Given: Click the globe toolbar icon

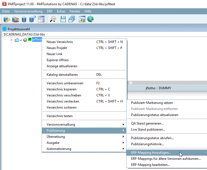Looking at the screenshot, I should [91, 19].
